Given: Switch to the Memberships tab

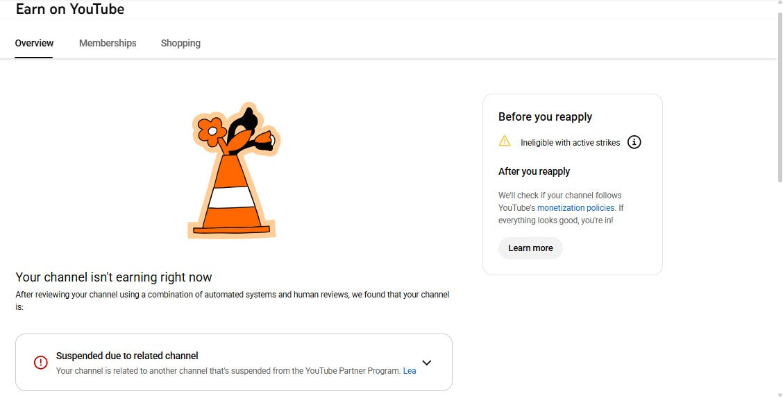Looking at the screenshot, I should (108, 43).
